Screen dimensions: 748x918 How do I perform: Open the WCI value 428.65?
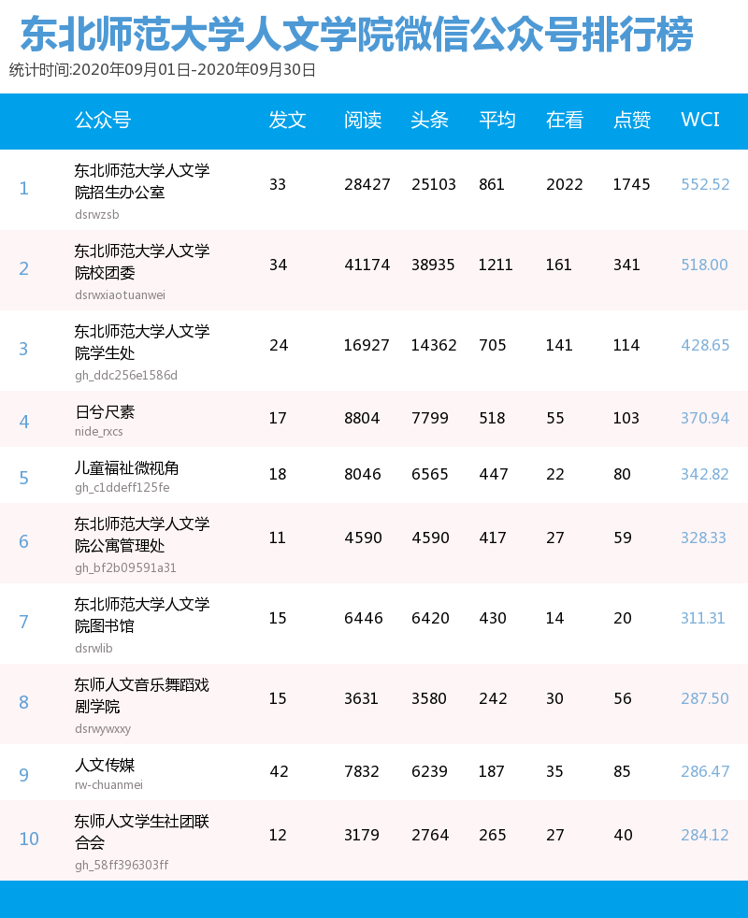pyautogui.click(x=705, y=345)
